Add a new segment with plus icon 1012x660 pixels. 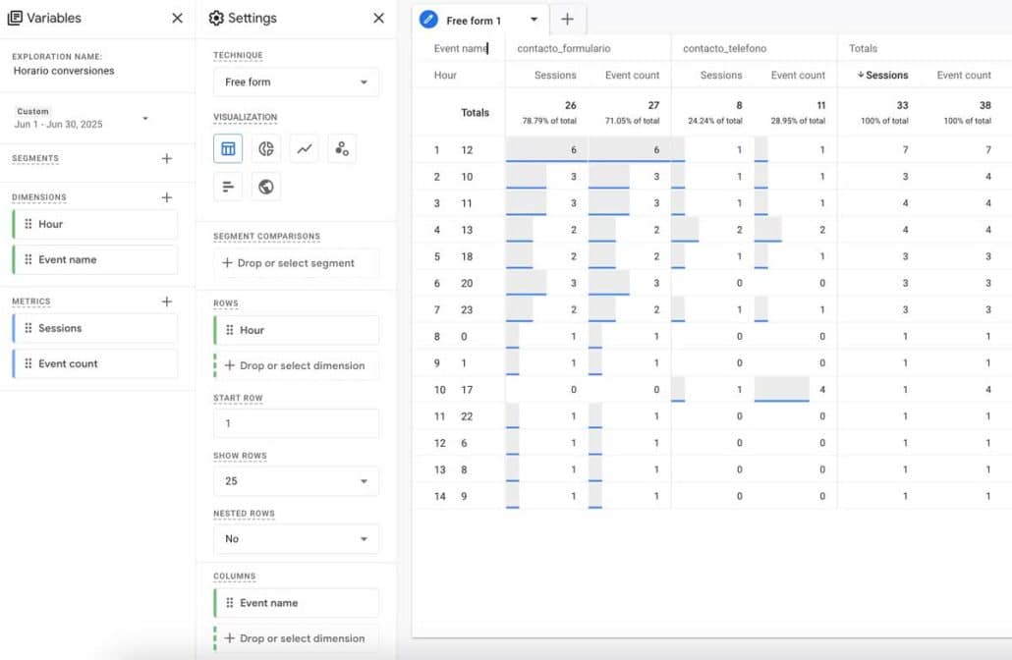coord(166,159)
